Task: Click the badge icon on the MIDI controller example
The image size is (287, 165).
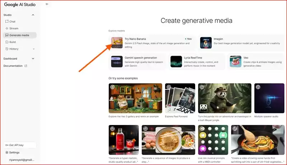Action: point(202,129)
